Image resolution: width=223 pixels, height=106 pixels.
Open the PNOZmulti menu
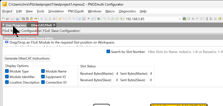click(x=76, y=11)
